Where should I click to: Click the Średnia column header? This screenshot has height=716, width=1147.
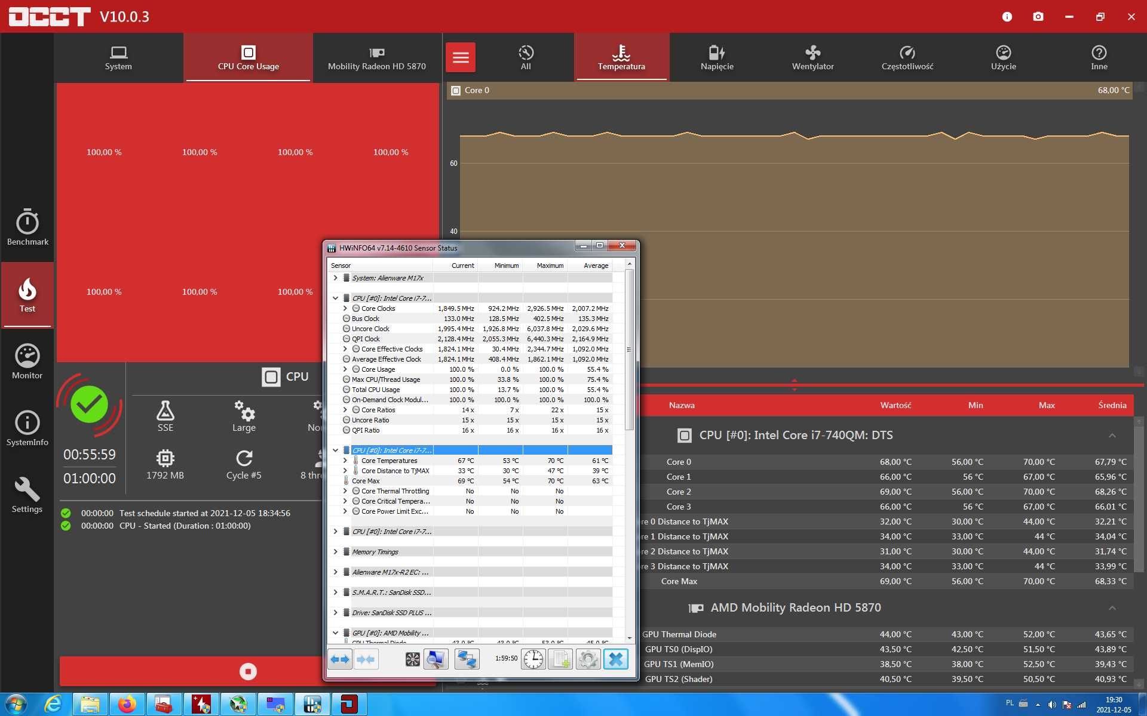pos(1112,405)
